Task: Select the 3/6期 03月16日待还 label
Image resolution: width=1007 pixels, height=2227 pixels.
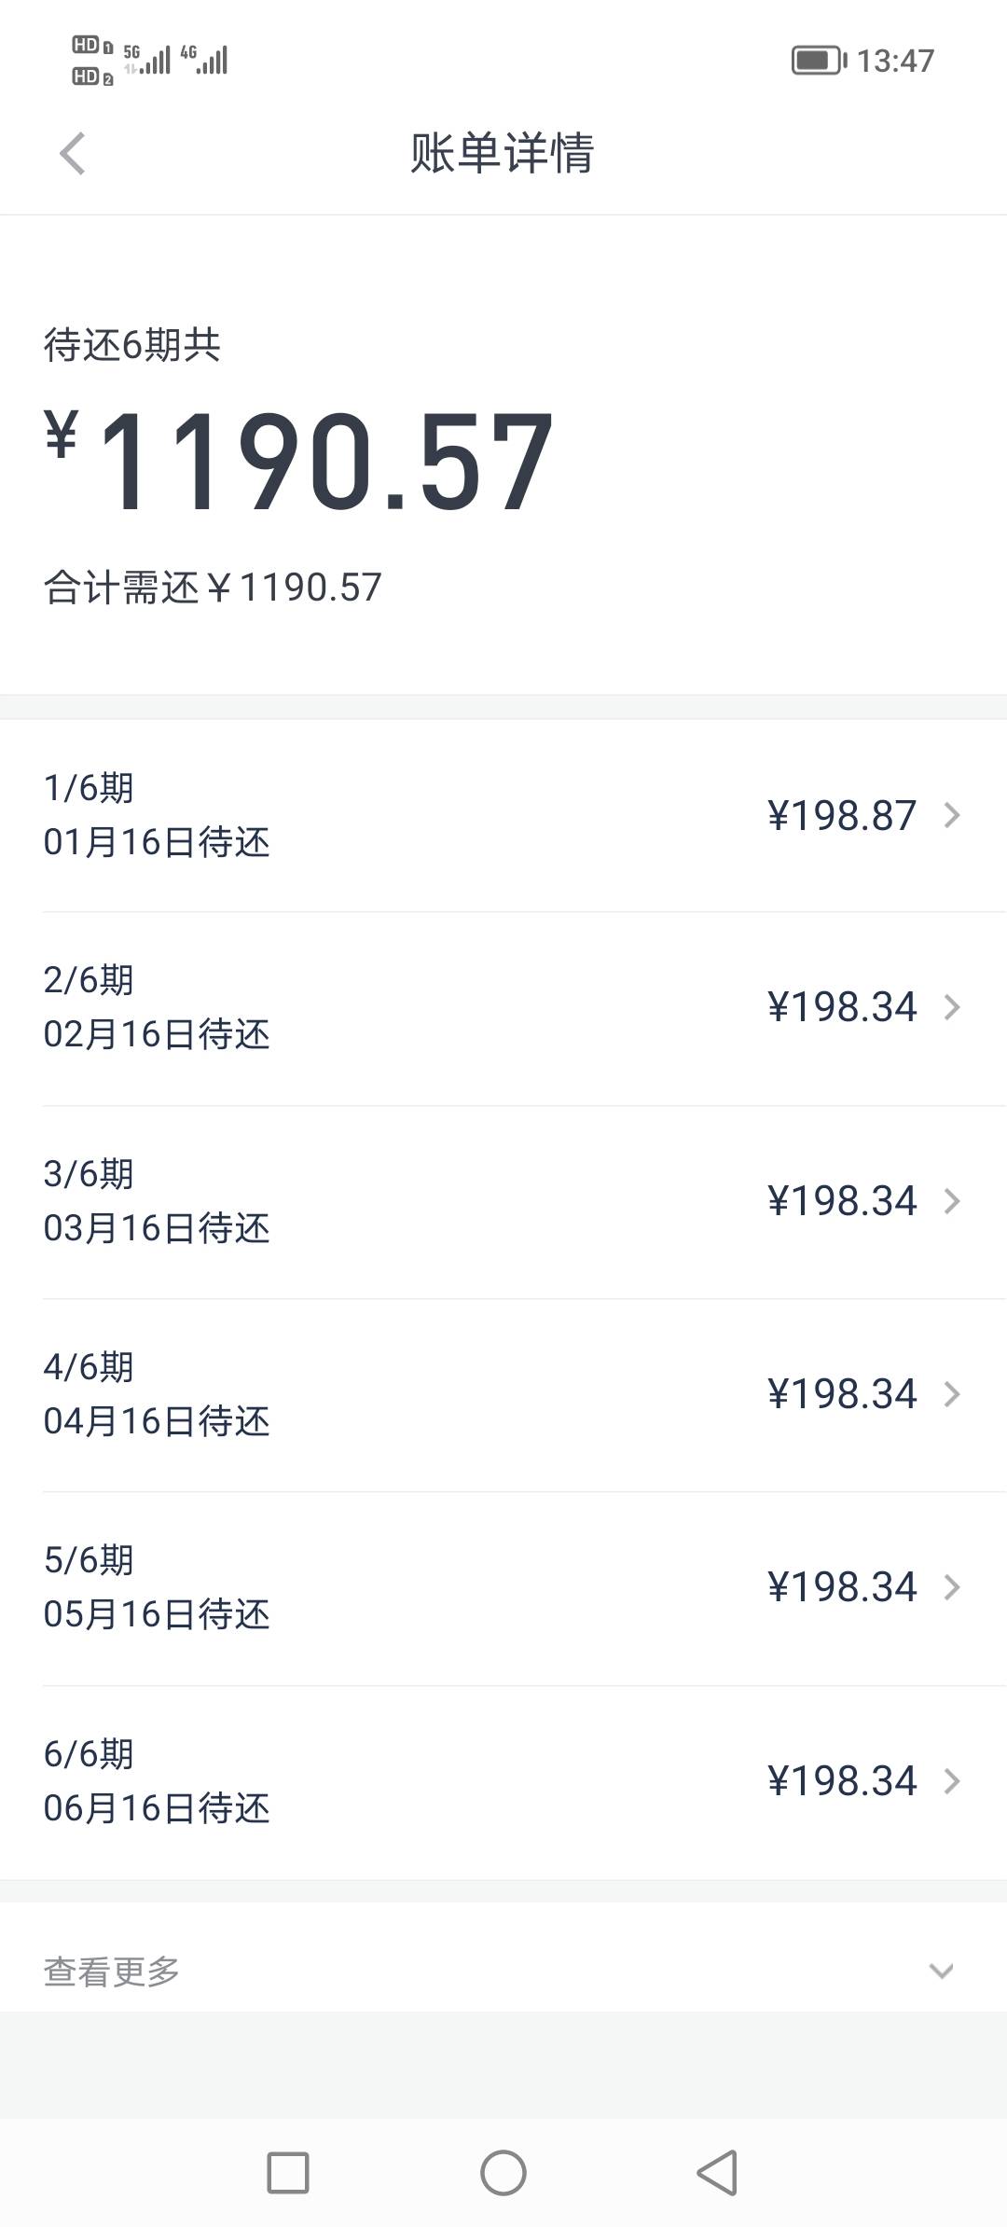Action: point(157,1201)
